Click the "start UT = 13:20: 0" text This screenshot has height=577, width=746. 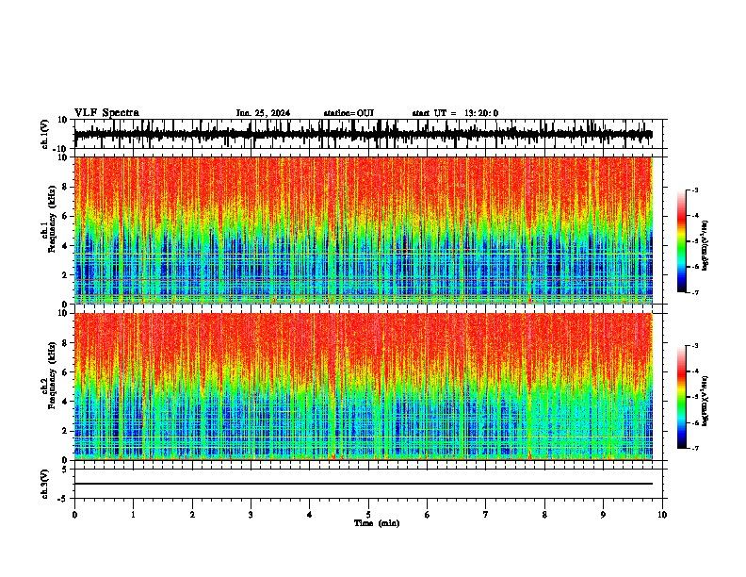(455, 113)
